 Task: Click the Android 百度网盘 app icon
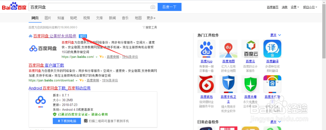[x=40, y=102]
